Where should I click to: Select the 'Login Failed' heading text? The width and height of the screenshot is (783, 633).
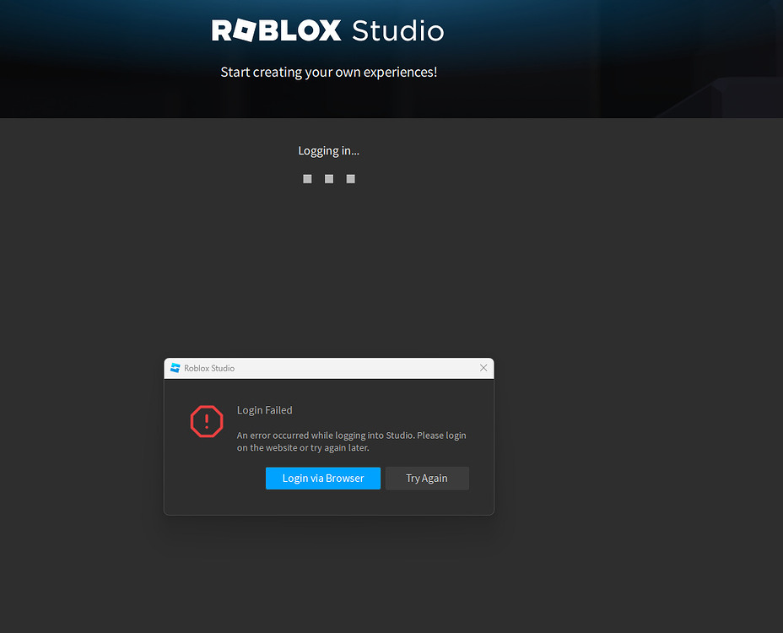pos(265,409)
